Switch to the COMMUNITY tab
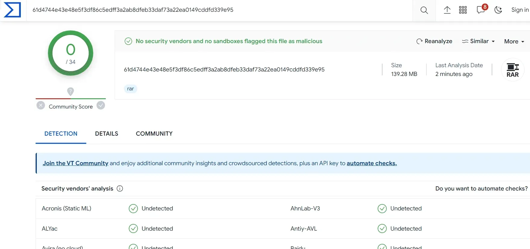The image size is (530, 249). pos(154,134)
